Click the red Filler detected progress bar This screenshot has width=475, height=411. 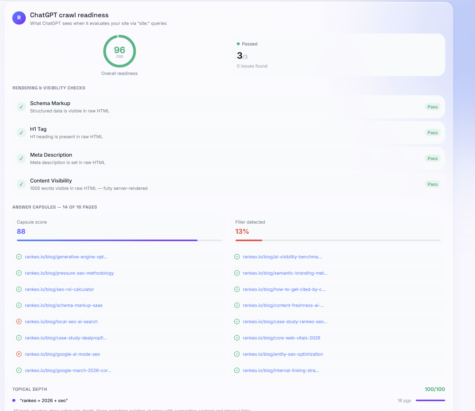pyautogui.click(x=249, y=240)
